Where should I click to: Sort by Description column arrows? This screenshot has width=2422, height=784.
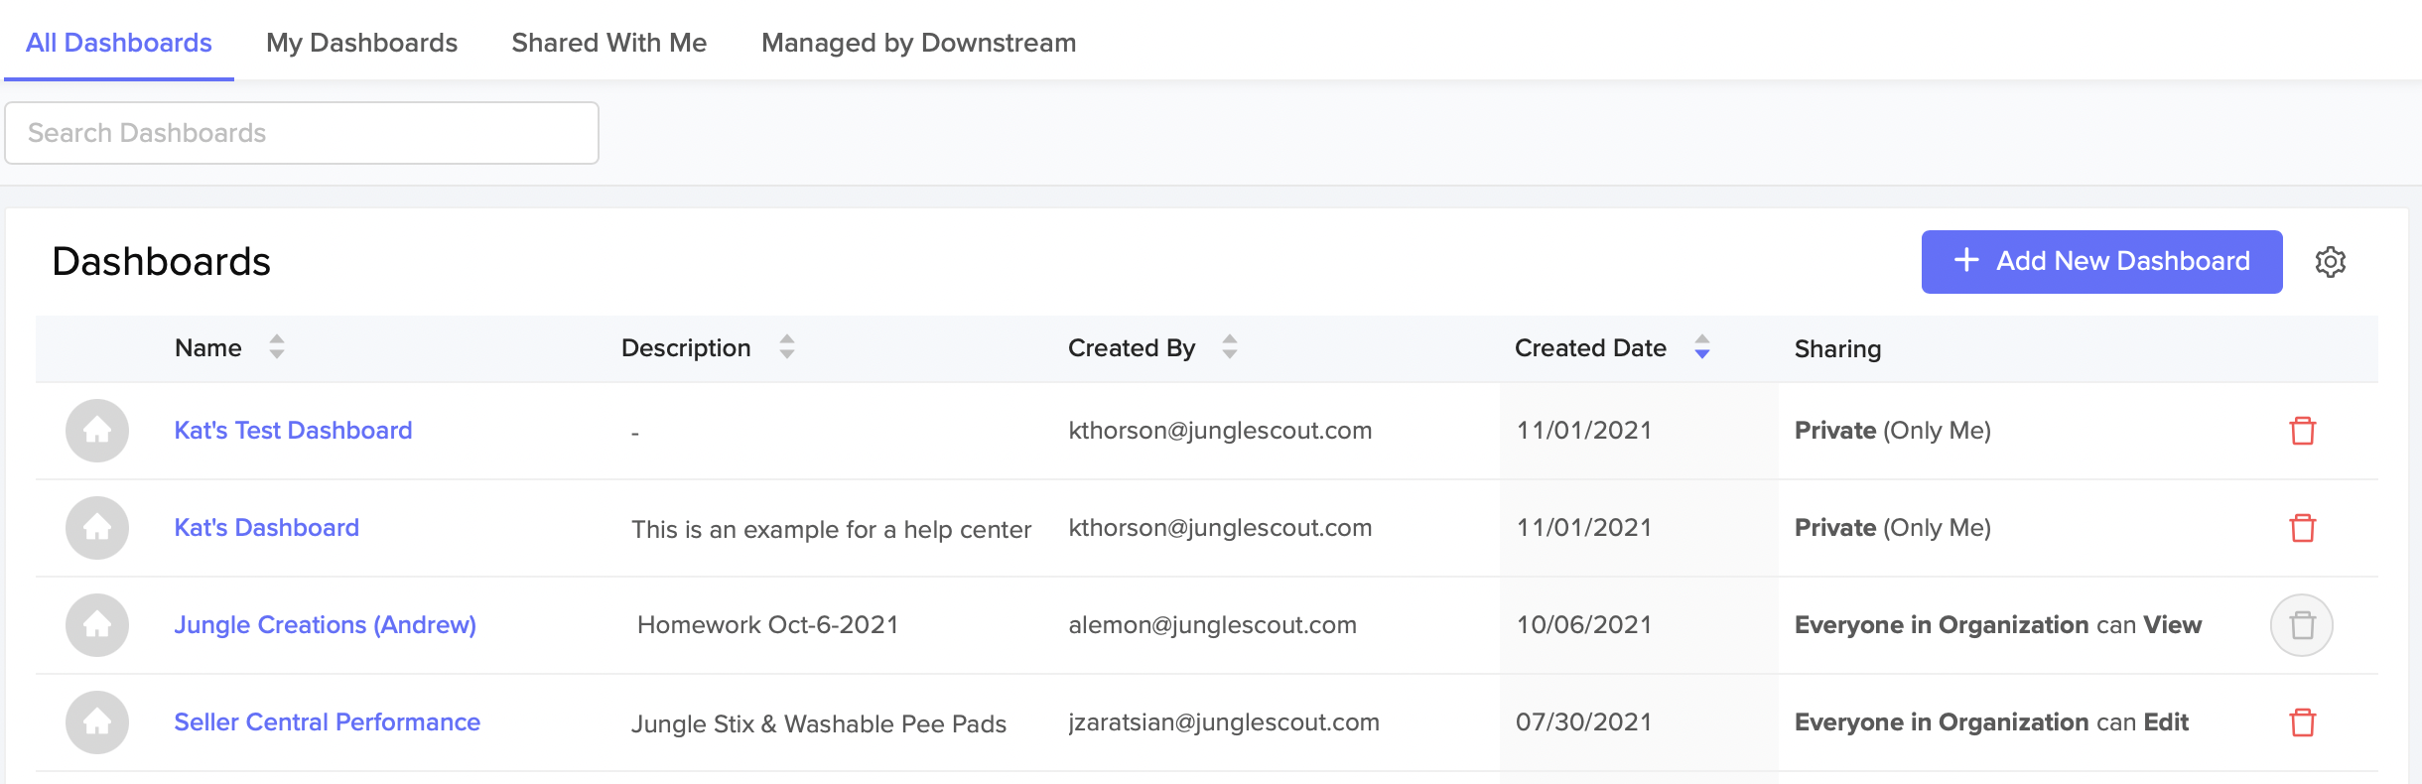[x=787, y=347]
